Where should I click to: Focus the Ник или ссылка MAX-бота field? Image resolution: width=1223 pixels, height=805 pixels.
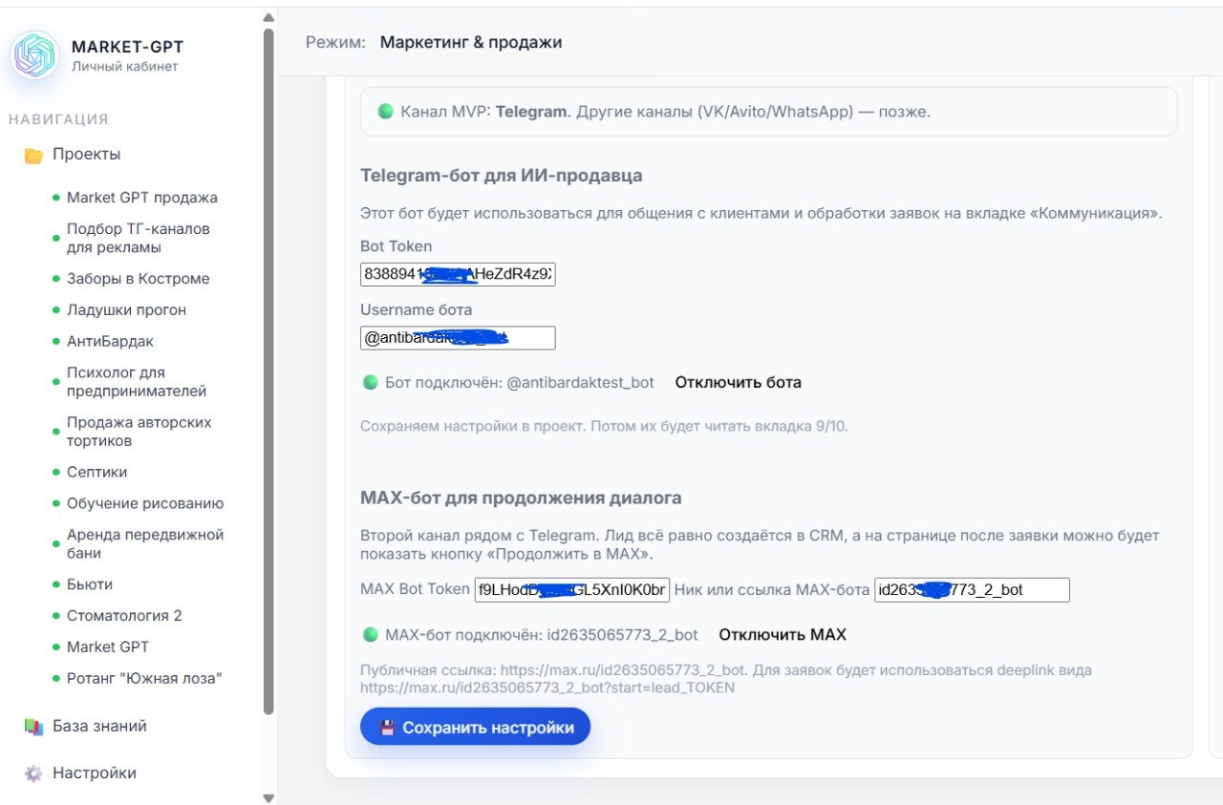click(972, 590)
